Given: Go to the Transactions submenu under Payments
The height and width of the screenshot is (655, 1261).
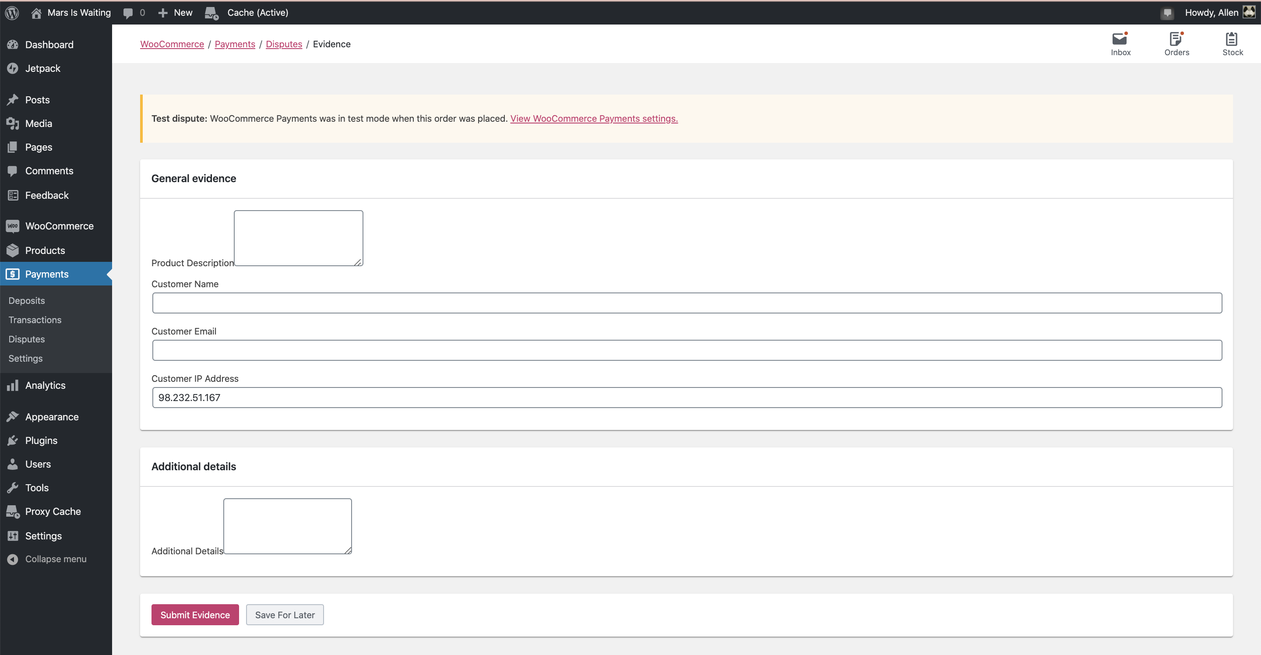Looking at the screenshot, I should pyautogui.click(x=34, y=320).
